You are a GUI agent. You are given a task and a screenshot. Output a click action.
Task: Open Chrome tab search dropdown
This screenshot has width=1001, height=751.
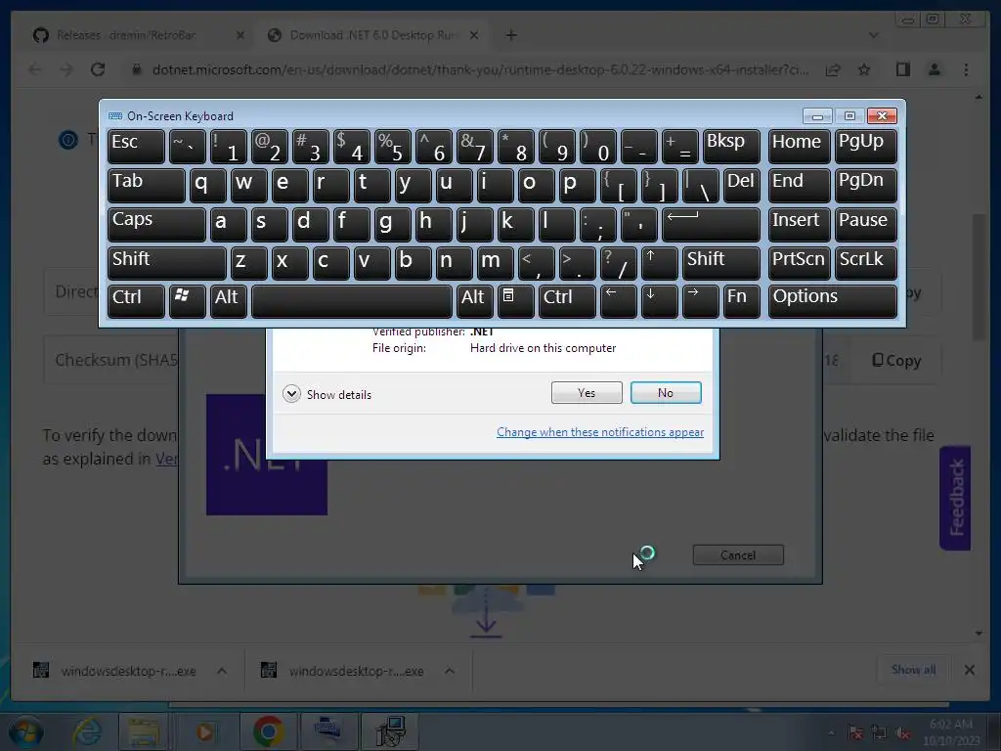click(873, 35)
